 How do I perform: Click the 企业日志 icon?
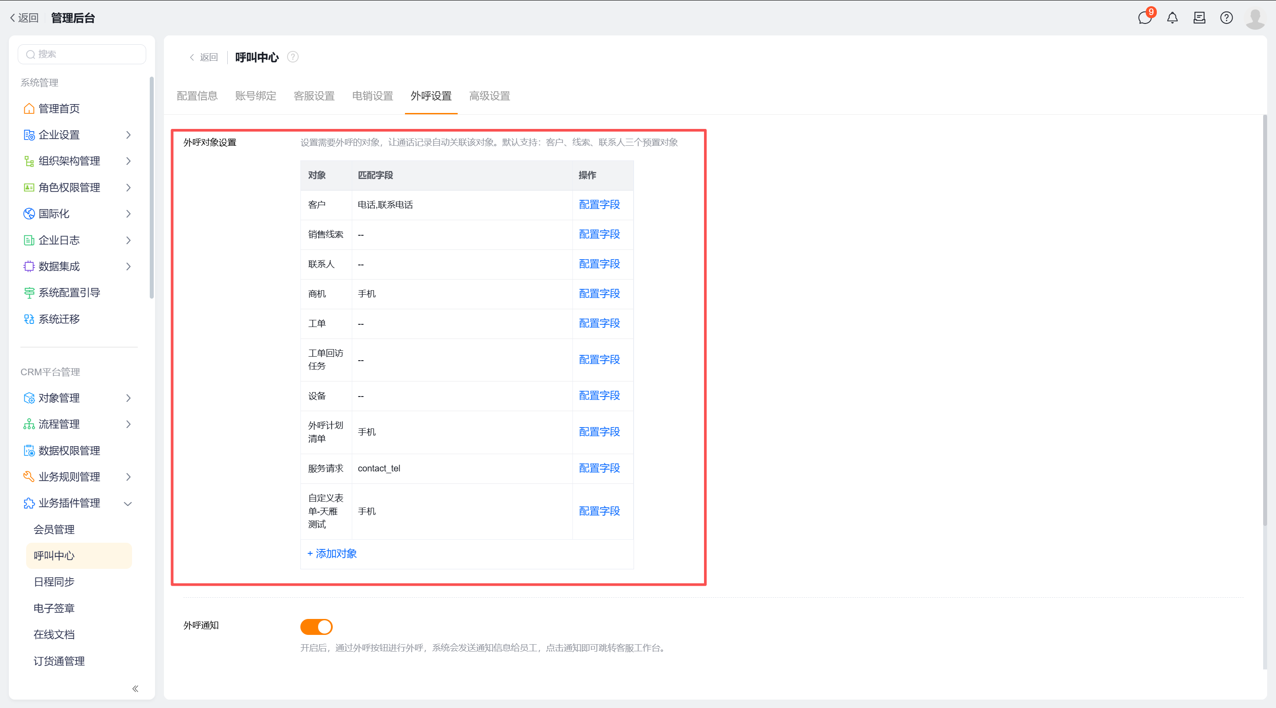(x=29, y=240)
